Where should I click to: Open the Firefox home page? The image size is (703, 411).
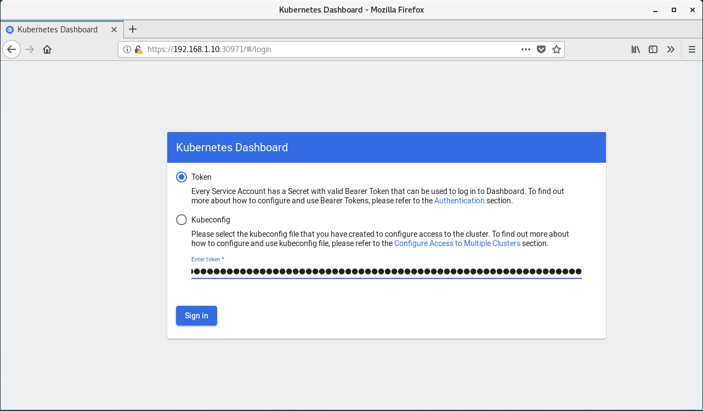47,49
